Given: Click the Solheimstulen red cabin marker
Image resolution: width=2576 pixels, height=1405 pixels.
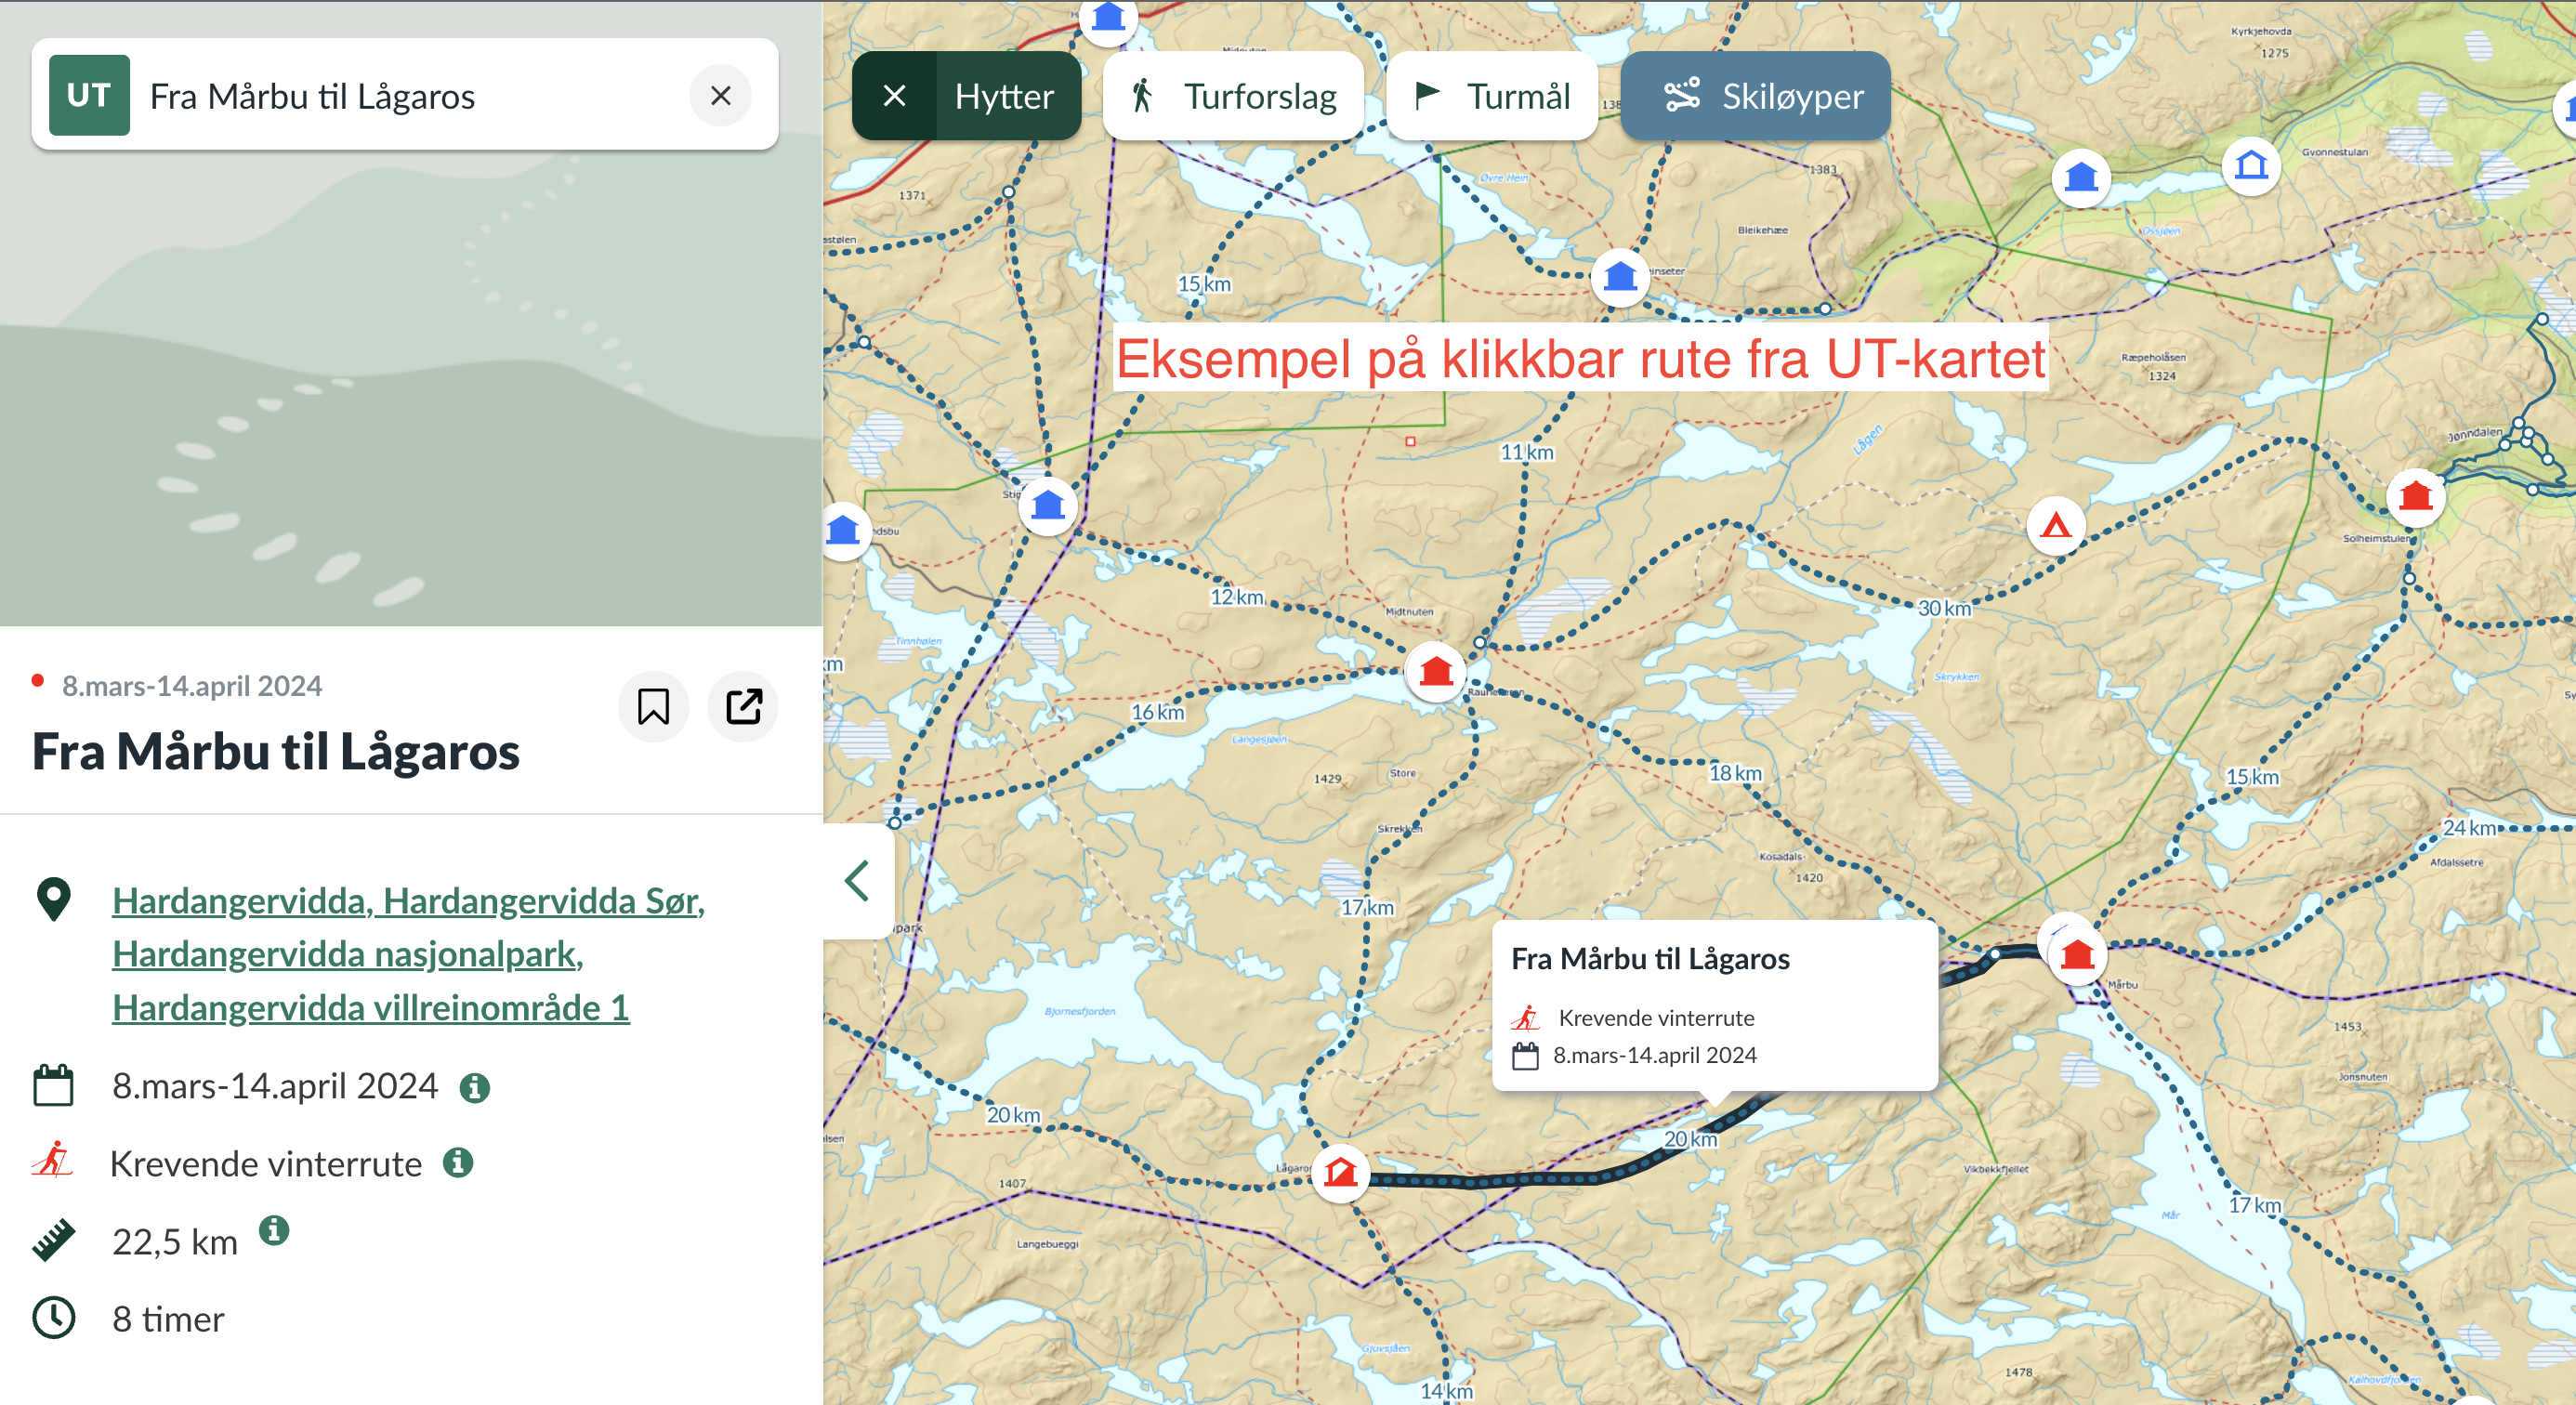Looking at the screenshot, I should pyautogui.click(x=2416, y=496).
